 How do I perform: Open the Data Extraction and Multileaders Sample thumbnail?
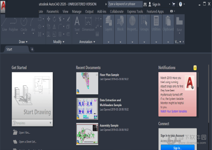click(87, 109)
